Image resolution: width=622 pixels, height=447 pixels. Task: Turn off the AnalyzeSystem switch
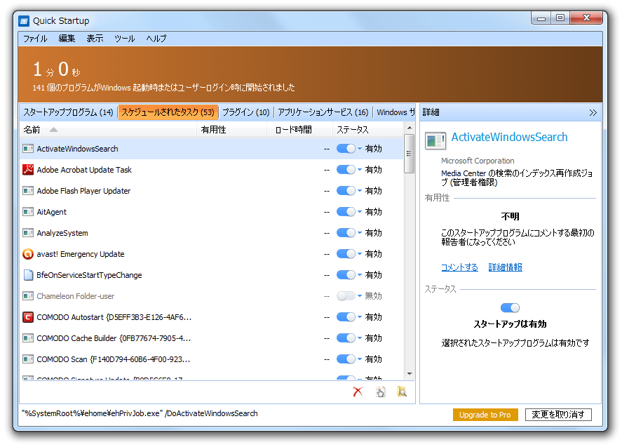point(346,233)
